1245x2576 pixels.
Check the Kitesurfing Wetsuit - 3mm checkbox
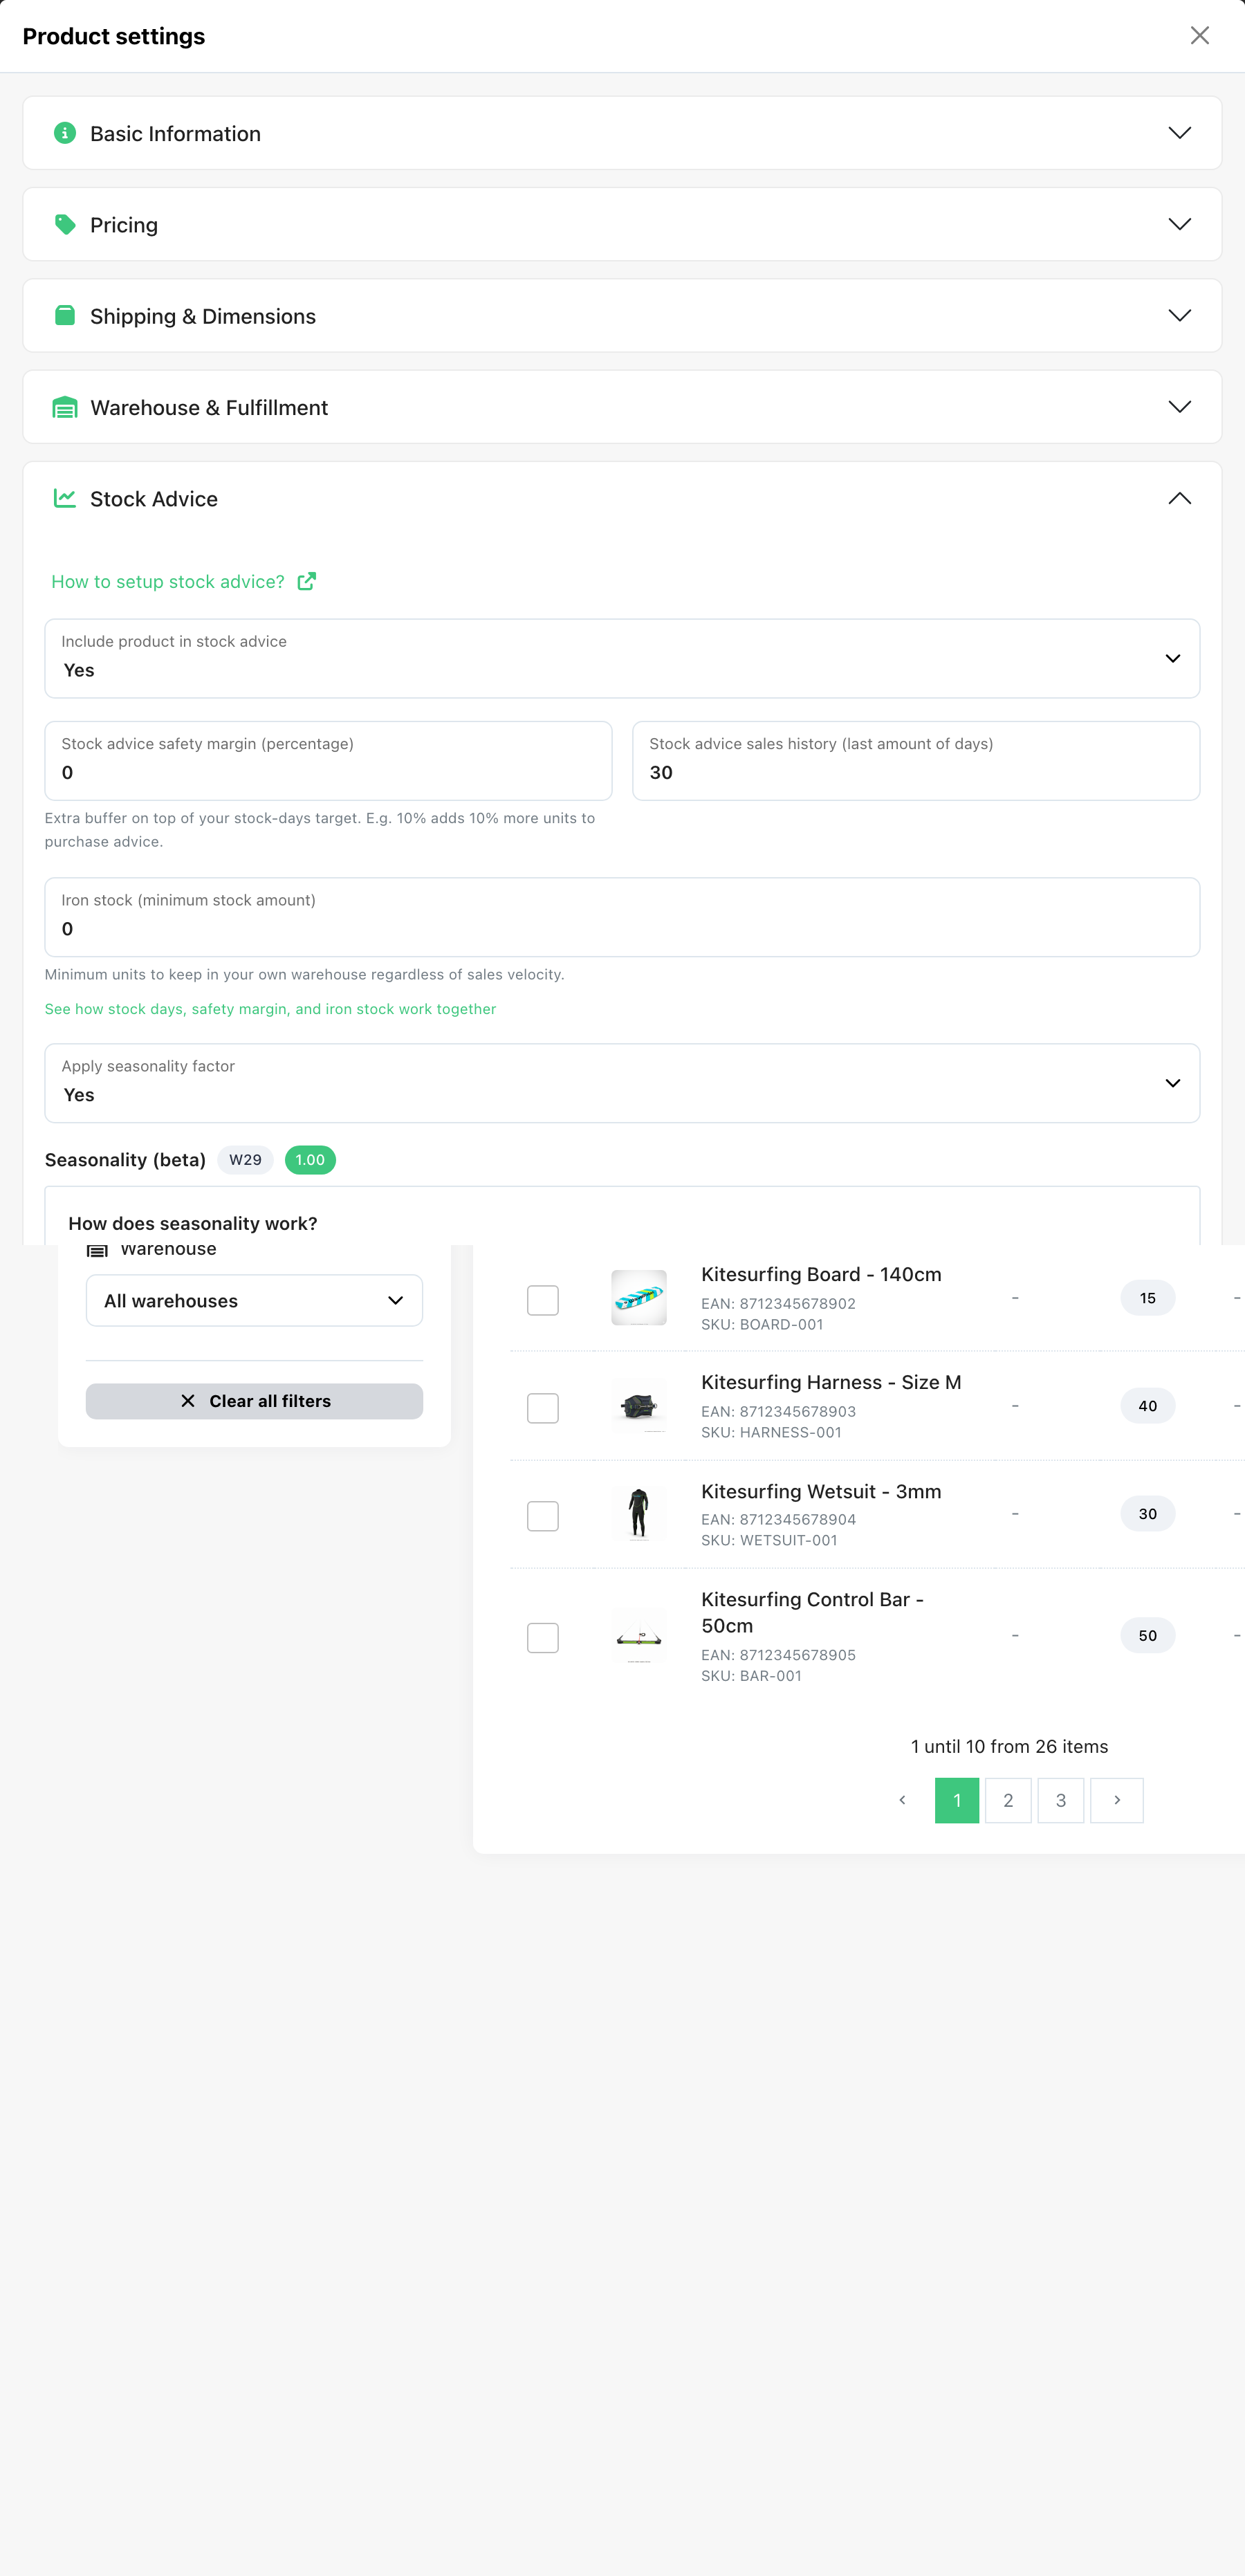click(x=543, y=1516)
